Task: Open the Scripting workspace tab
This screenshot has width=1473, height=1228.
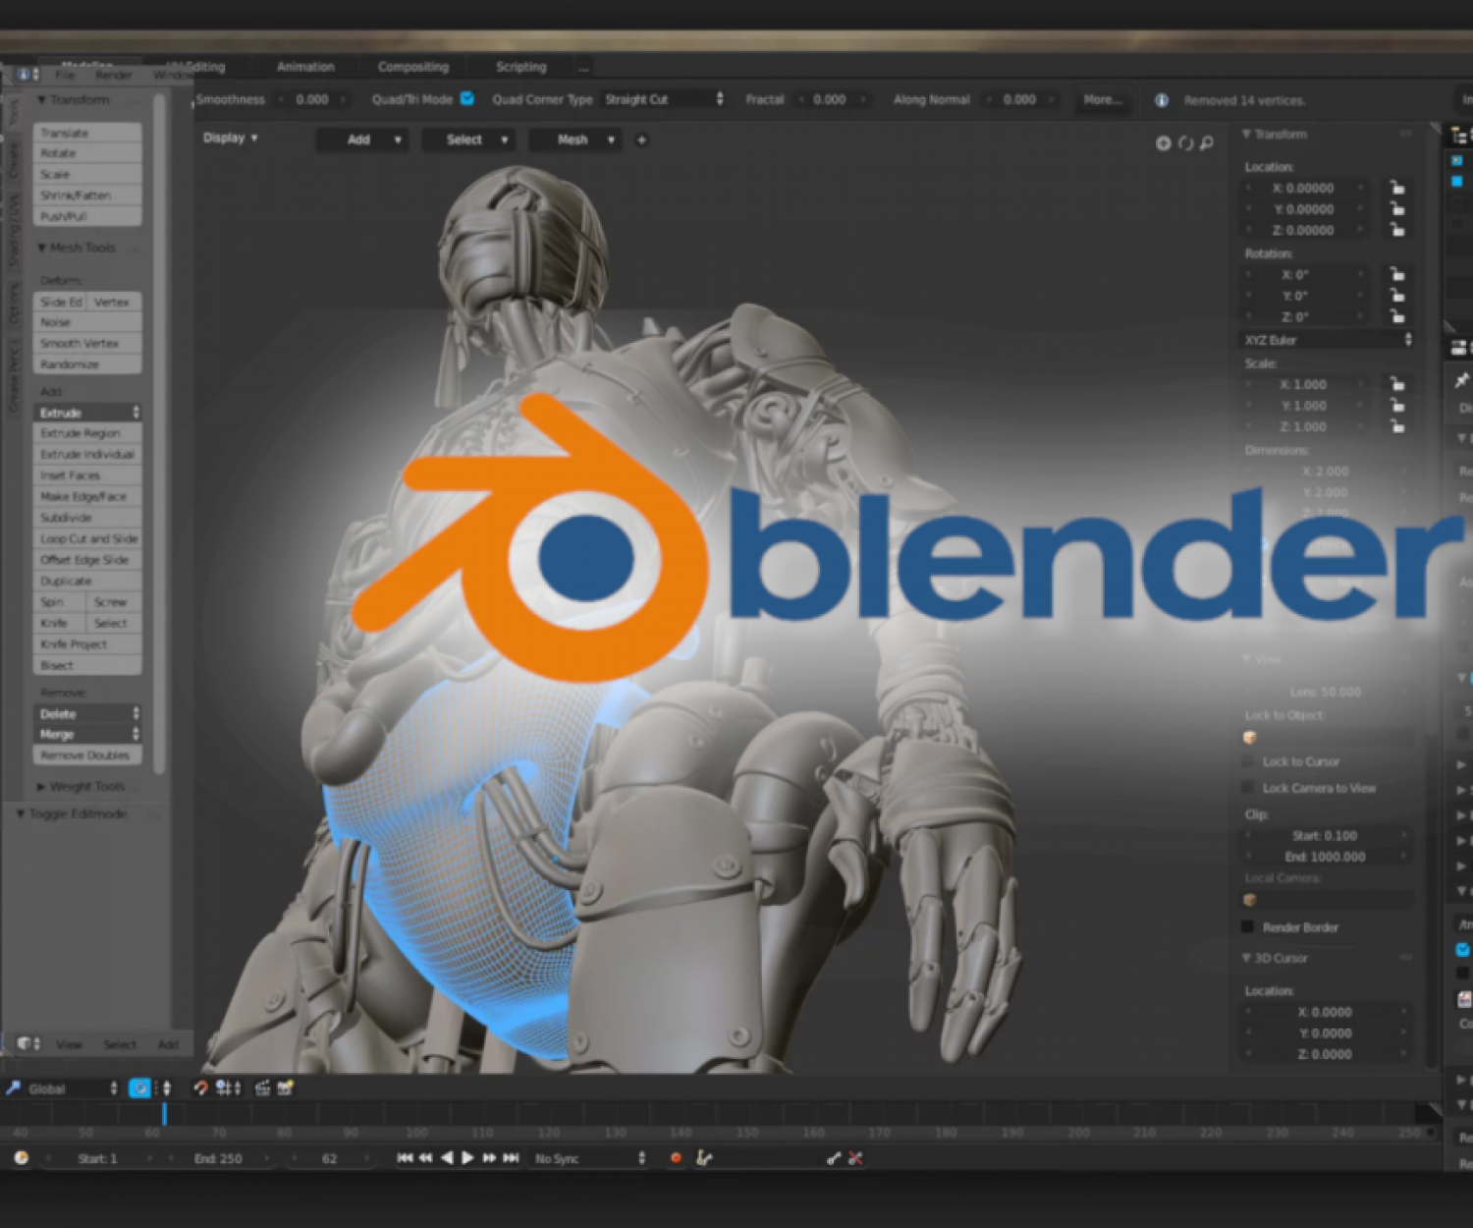Action: coord(520,67)
